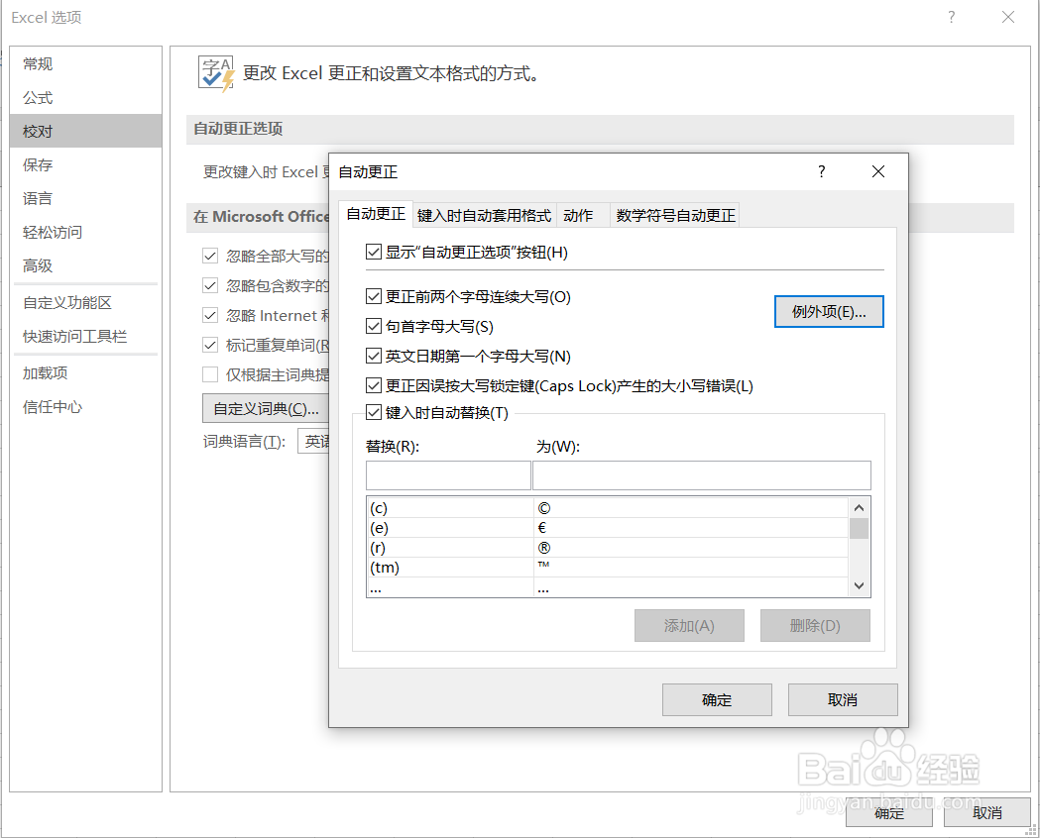Toggle 显示"自动更正选项"按钮 checkbox
Screen dimensions: 1040x838
[374, 252]
